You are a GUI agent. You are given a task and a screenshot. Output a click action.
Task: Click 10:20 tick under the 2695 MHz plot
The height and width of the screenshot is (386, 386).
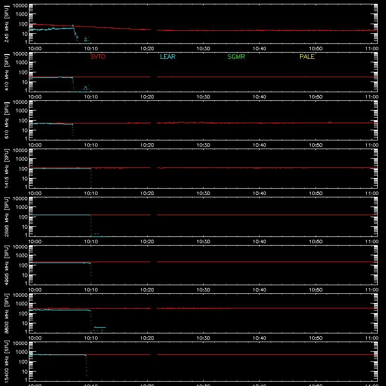147,242
